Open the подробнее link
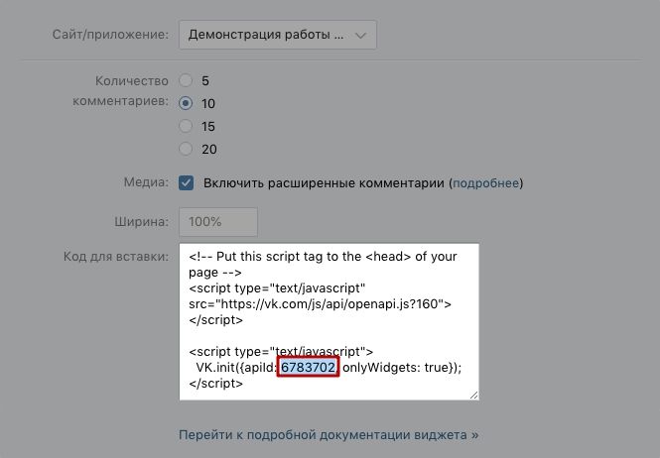This screenshot has width=660, height=458. (485, 183)
